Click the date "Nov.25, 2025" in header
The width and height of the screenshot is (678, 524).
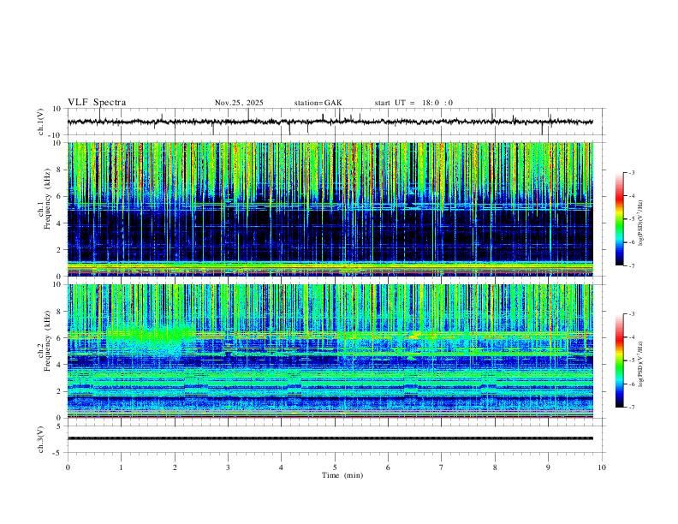point(239,103)
